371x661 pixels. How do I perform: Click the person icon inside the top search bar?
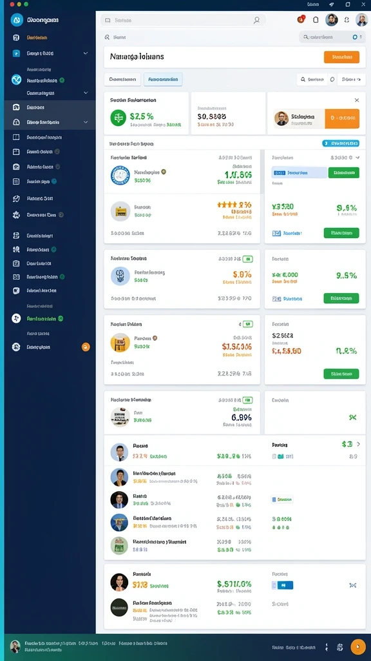(256, 20)
